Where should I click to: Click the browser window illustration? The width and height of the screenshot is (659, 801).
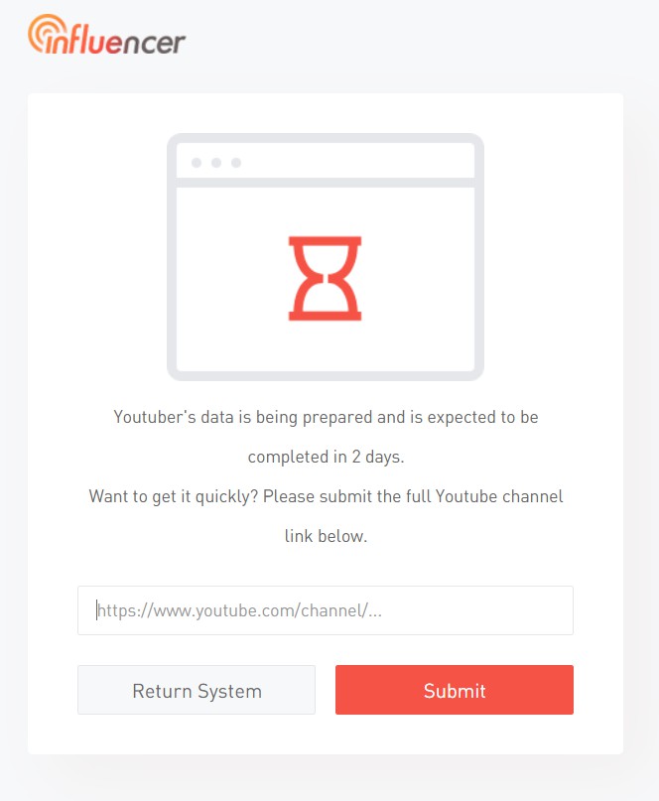pyautogui.click(x=326, y=257)
